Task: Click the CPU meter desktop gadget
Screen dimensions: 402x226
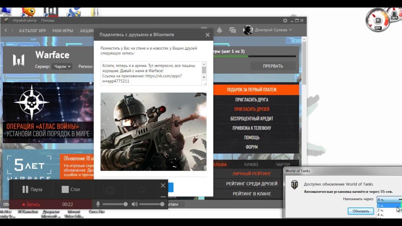Action: (378, 20)
